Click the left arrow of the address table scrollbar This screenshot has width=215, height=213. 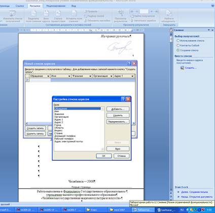[27, 123]
